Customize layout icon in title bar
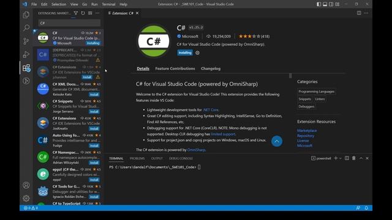The width and height of the screenshot is (392, 220). coord(337,4)
